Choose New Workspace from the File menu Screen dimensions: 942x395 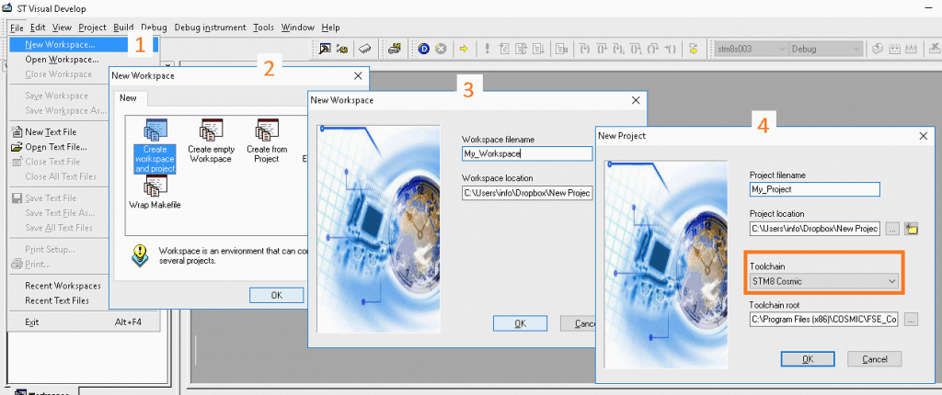point(60,44)
